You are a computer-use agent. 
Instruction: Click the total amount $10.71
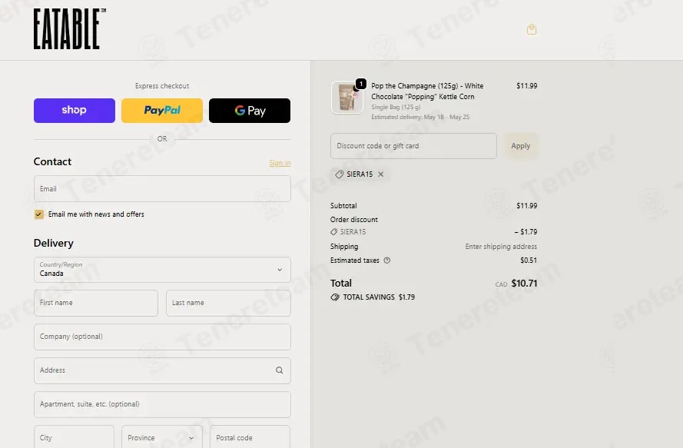[524, 284]
